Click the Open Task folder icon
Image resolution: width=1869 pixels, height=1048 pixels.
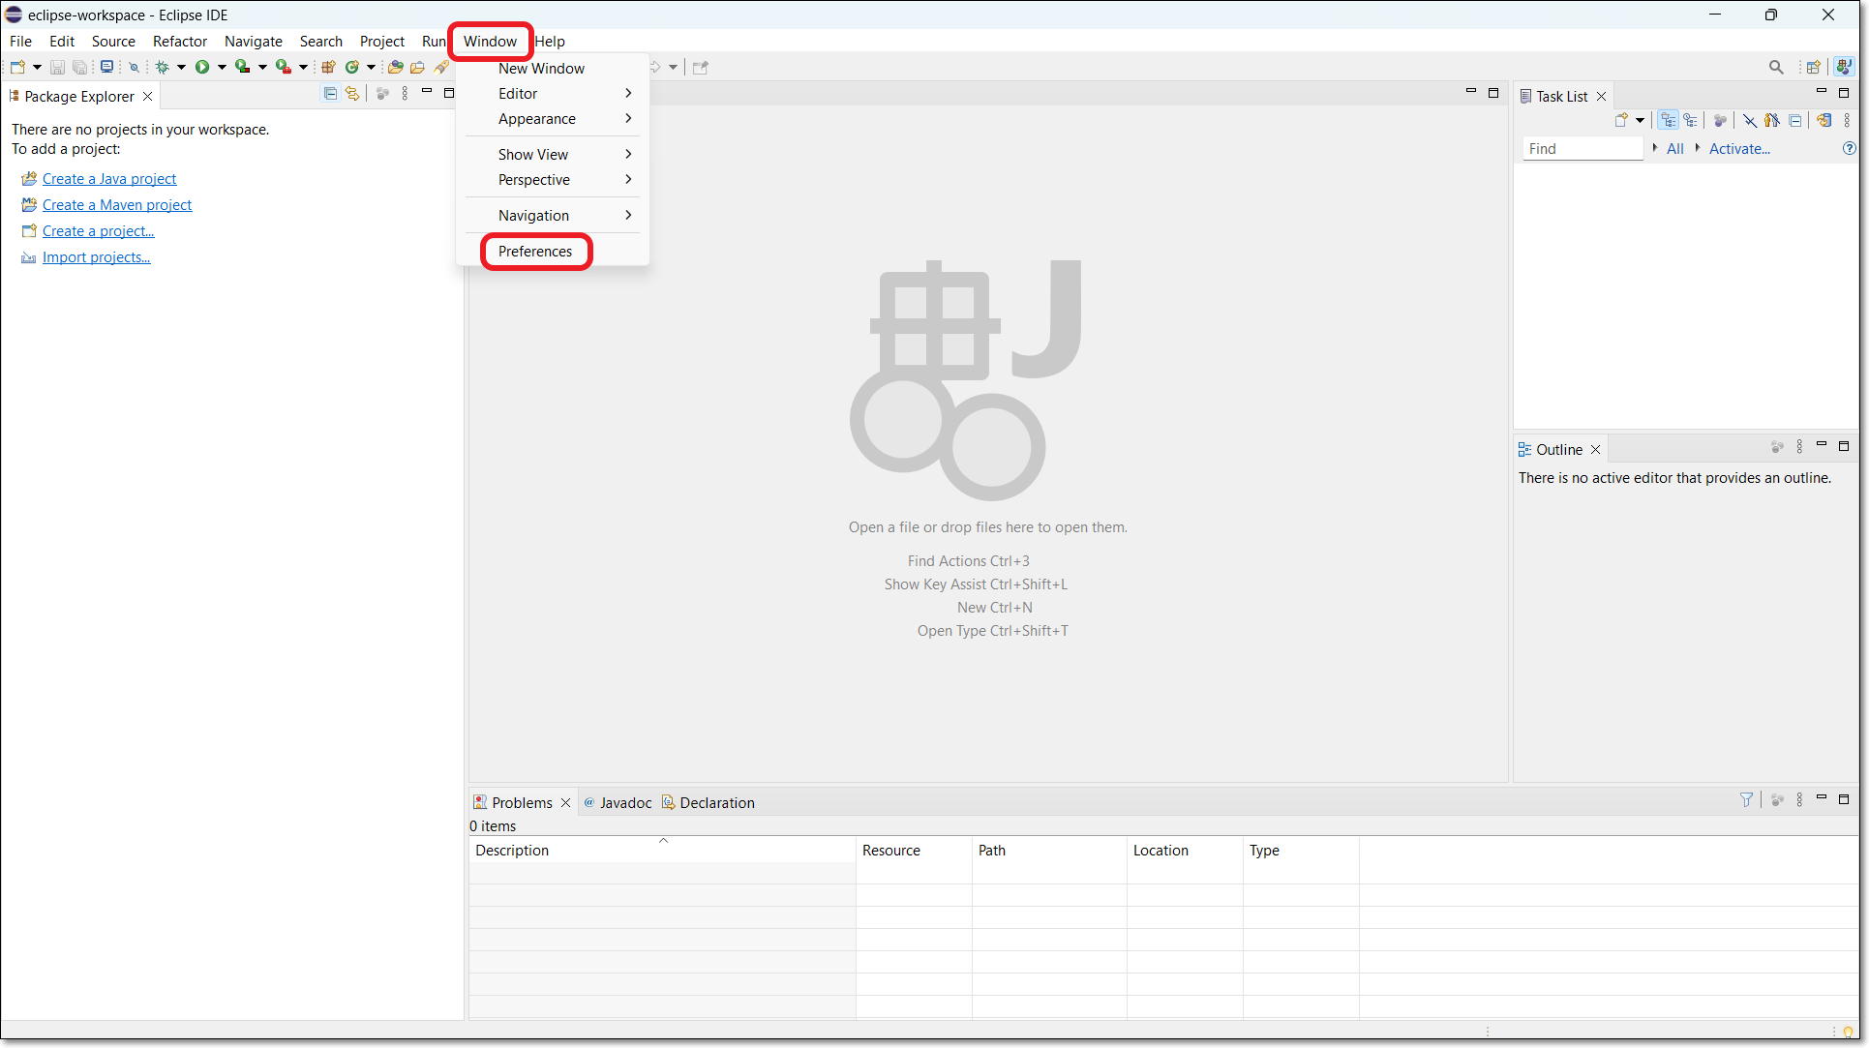418,67
